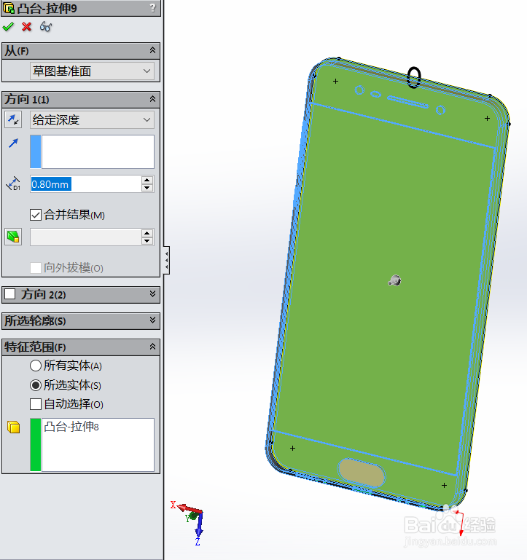This screenshot has height=560, width=527.
Task: Collapse the 方向 1(1) section
Action: (x=152, y=99)
